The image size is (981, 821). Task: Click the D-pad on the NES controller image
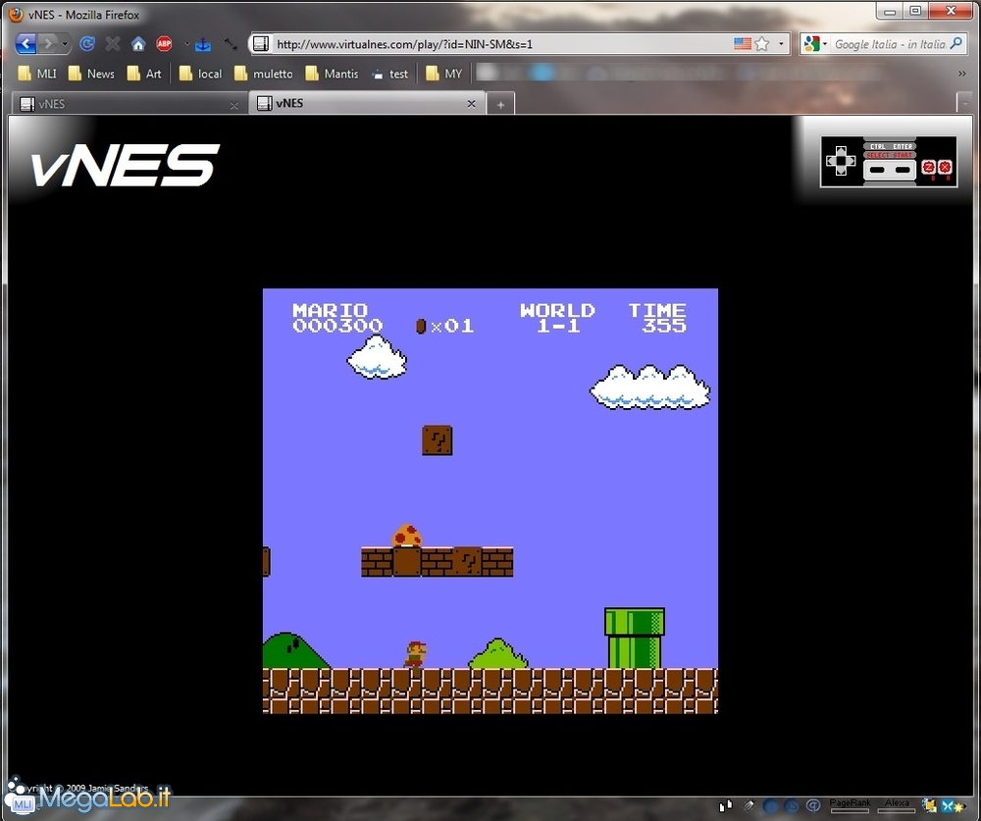(x=841, y=162)
